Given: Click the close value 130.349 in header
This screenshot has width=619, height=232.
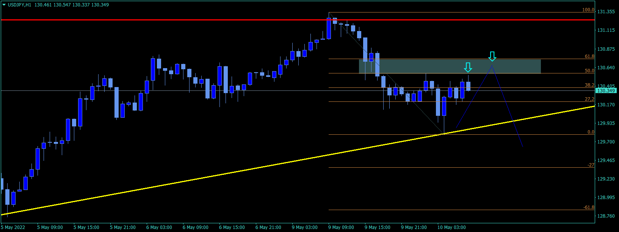Looking at the screenshot, I should pos(100,5).
